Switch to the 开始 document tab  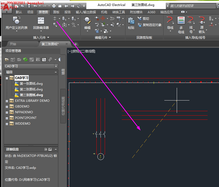point(13,44)
